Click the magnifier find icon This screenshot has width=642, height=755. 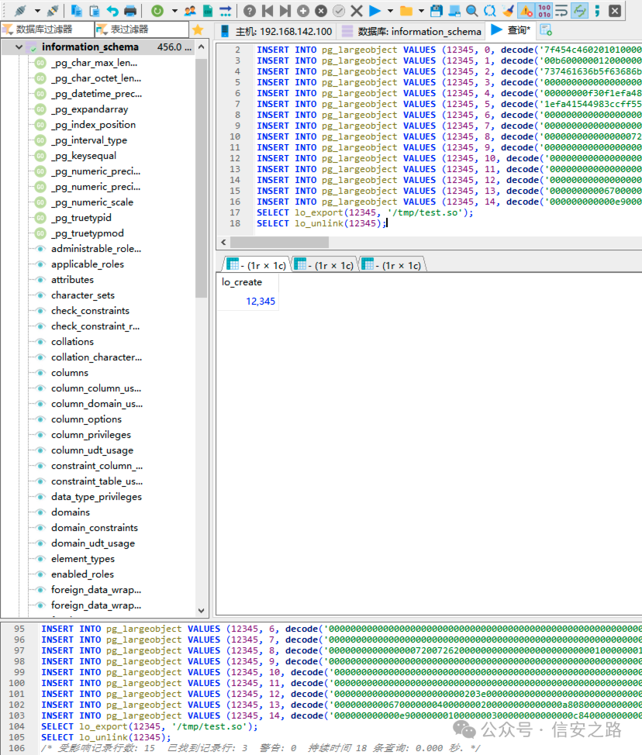[x=472, y=11]
